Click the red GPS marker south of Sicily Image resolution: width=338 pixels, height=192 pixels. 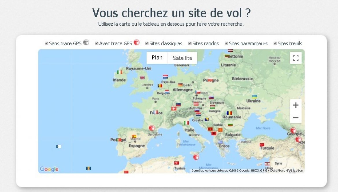[x=196, y=157]
